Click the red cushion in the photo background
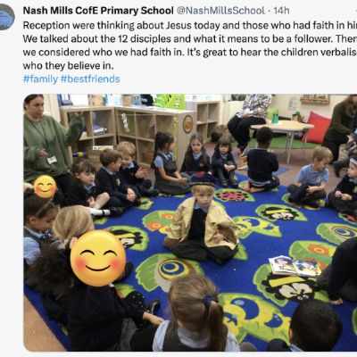This screenshot has width=357, height=357. pyautogui.click(x=318, y=128)
